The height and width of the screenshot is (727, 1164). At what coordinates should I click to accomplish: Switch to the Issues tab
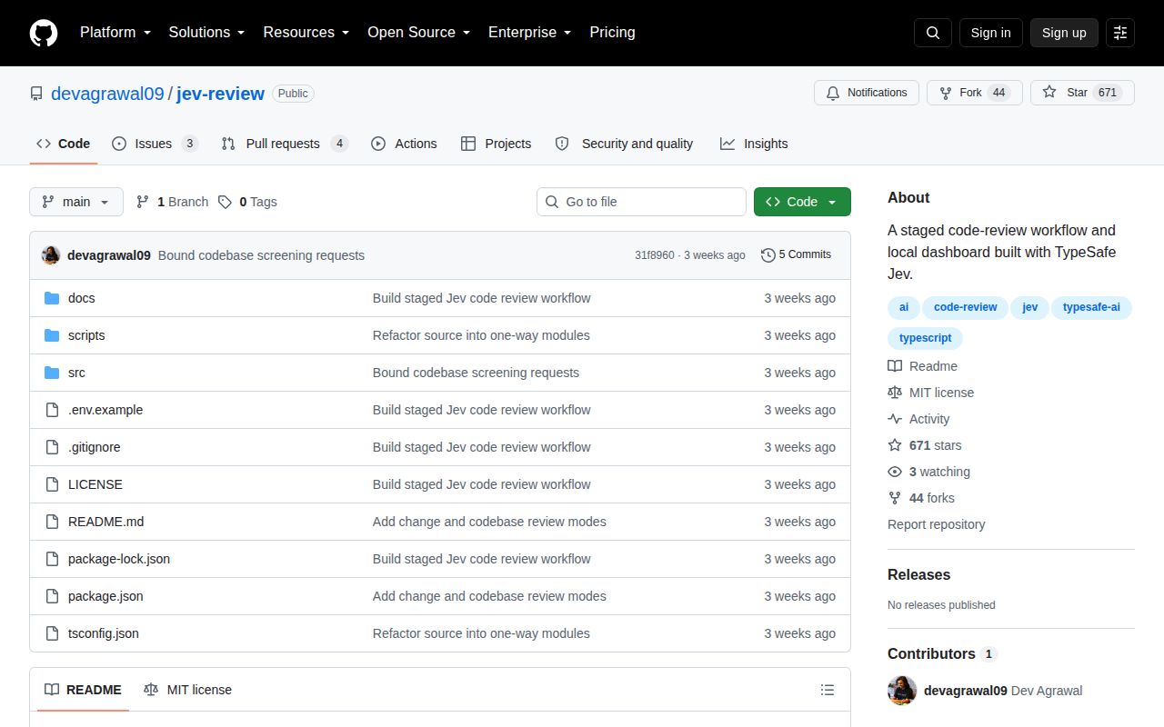click(x=155, y=144)
